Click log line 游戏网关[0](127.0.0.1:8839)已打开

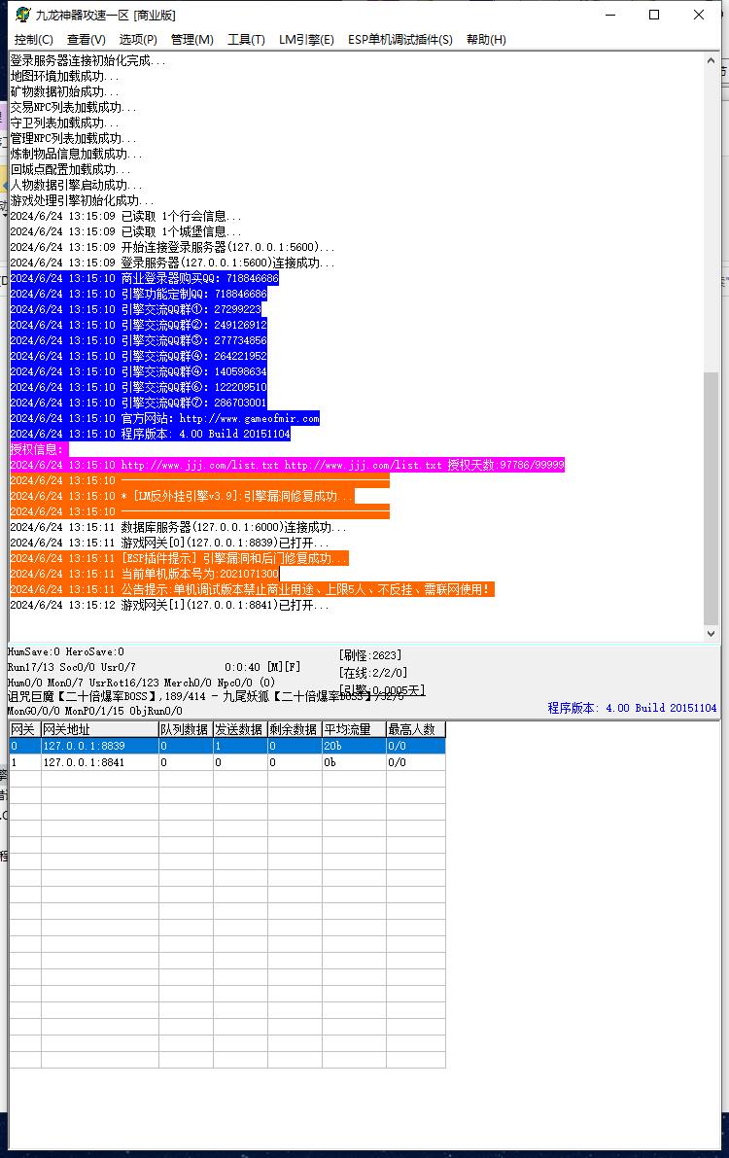click(x=169, y=543)
